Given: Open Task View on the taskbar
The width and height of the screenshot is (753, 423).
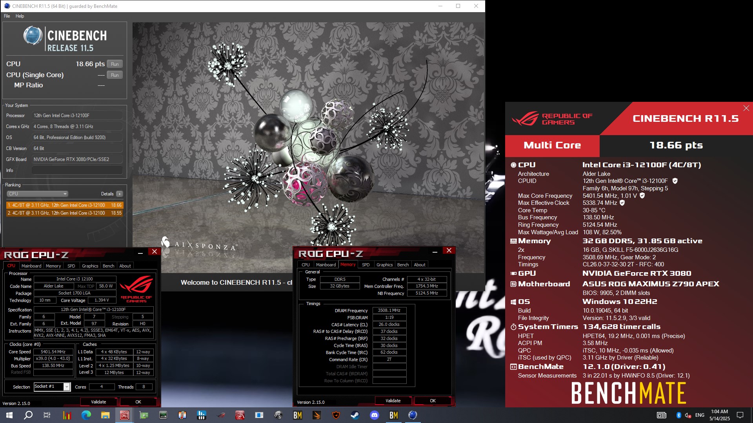Looking at the screenshot, I should (x=47, y=415).
